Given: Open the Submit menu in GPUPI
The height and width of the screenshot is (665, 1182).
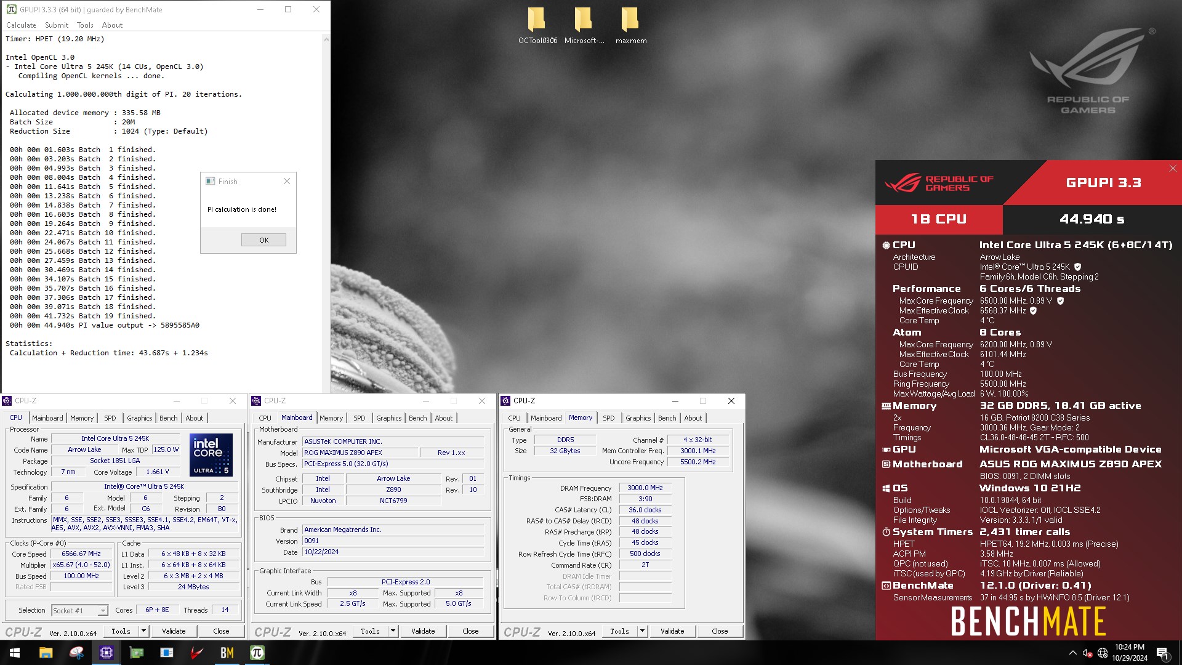Looking at the screenshot, I should pyautogui.click(x=57, y=25).
